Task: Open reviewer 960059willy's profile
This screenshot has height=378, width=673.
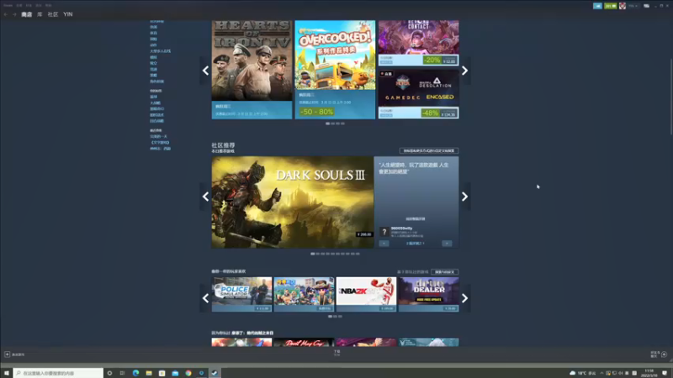Action: tap(401, 228)
